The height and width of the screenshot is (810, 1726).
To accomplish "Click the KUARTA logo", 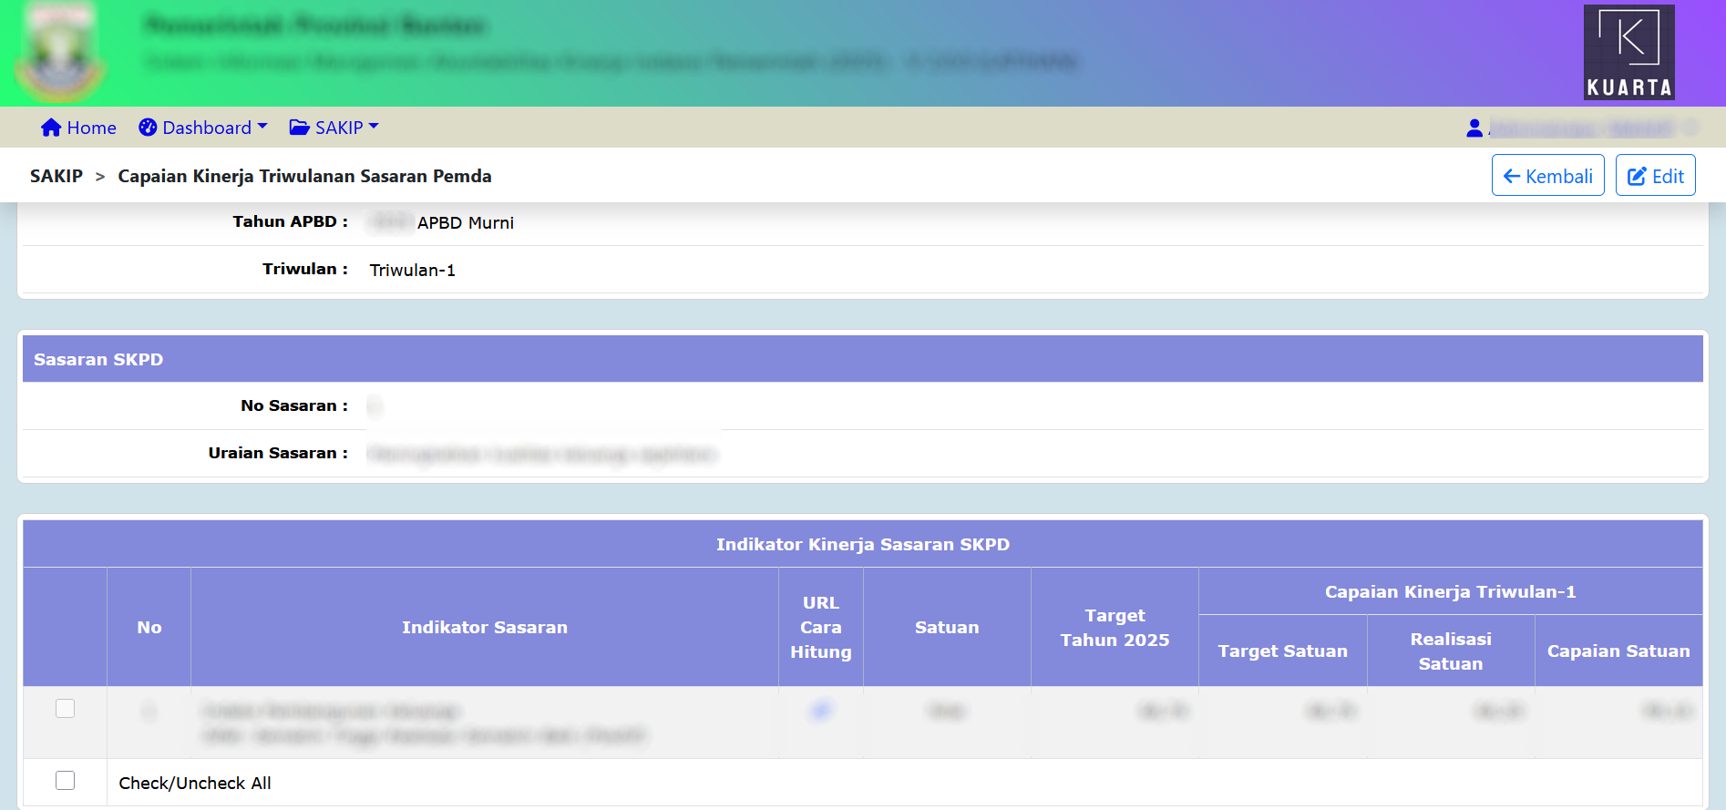I will tap(1628, 52).
